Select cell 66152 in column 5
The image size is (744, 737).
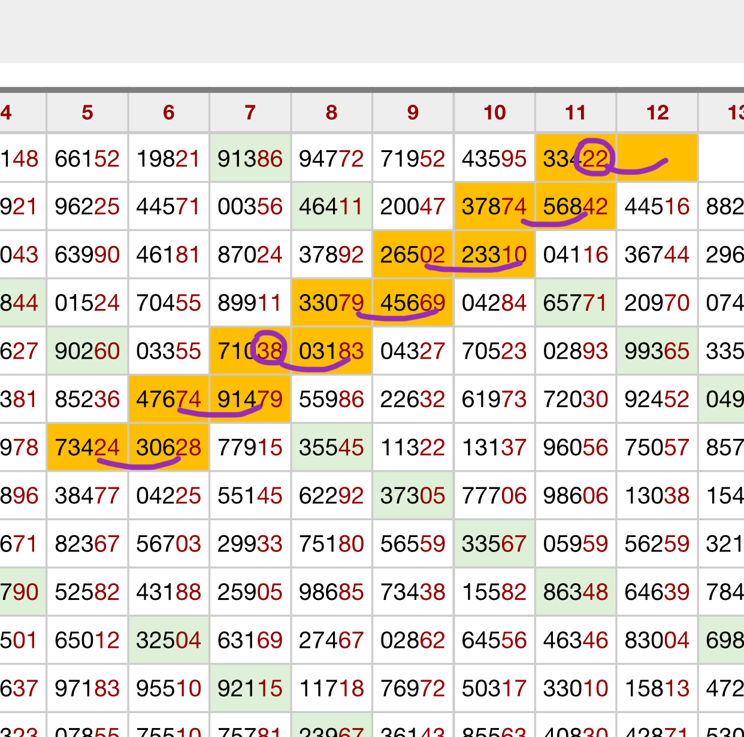tap(87, 159)
